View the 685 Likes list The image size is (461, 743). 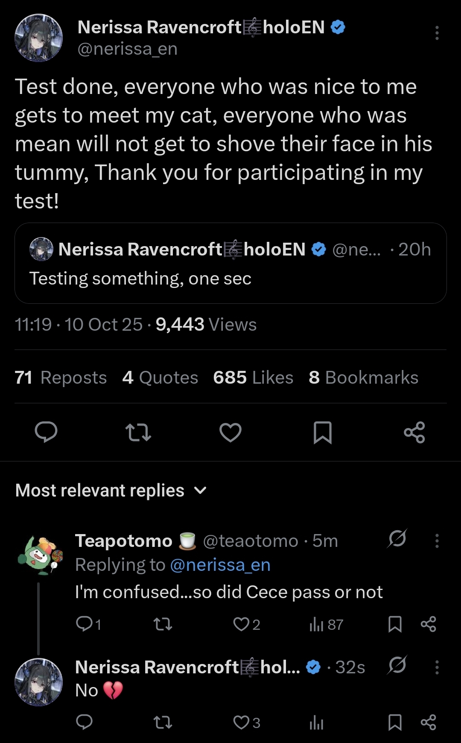(253, 378)
